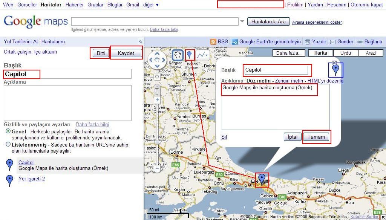Select the Genel privacy option
386x220 pixels.
point(8,131)
